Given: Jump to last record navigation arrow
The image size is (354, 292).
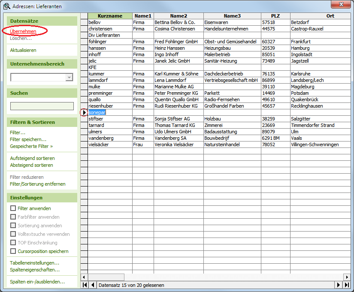Looking at the screenshot, I should pos(346,285).
